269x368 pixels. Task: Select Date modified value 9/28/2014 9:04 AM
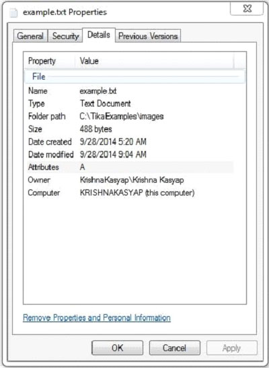pos(113,154)
